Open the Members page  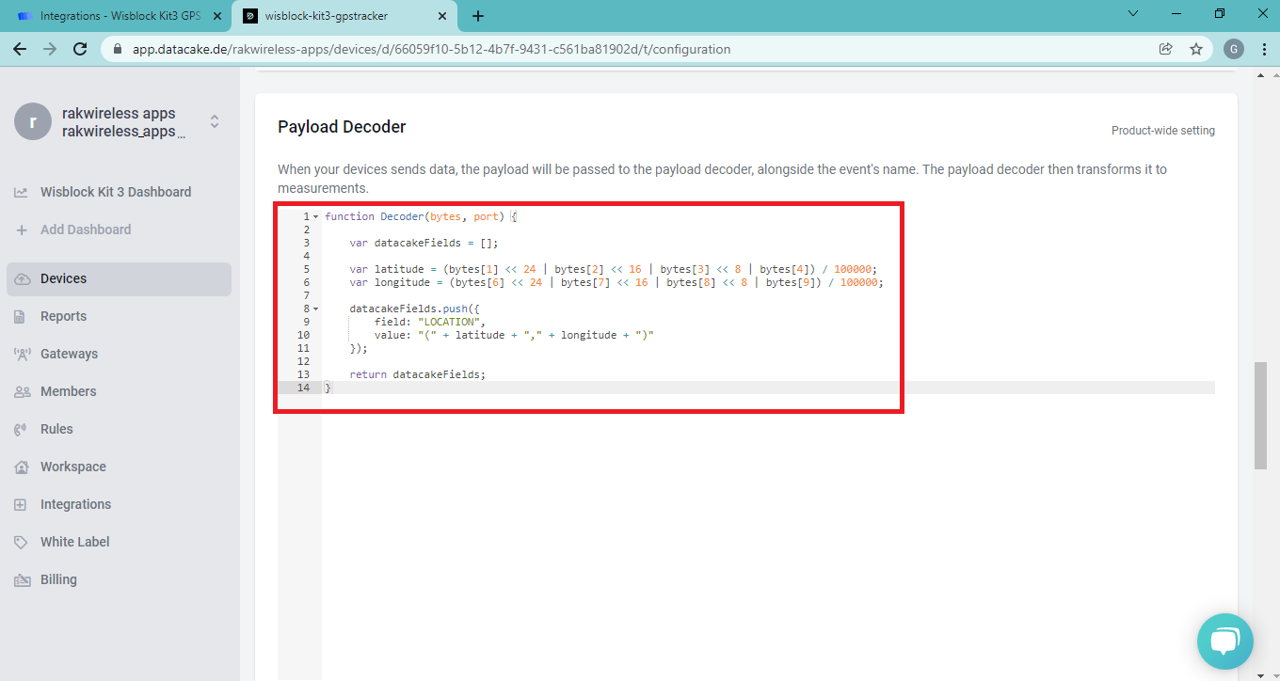click(68, 391)
